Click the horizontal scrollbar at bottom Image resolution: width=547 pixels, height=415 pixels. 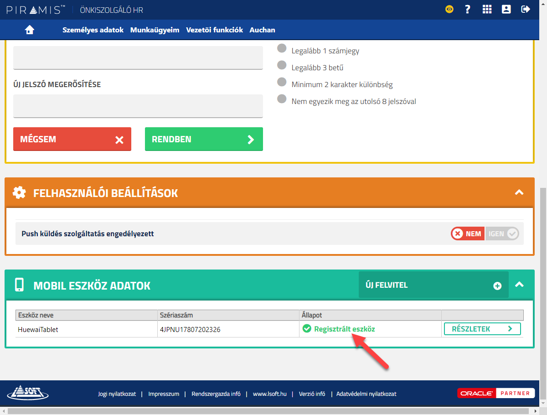click(269, 411)
